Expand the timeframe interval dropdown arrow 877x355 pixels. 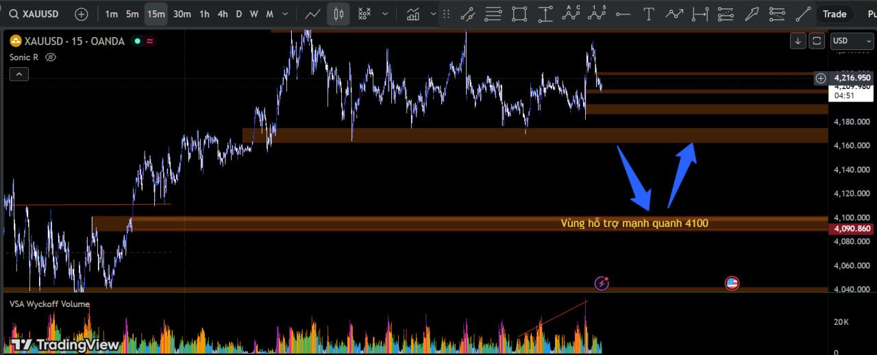(285, 14)
